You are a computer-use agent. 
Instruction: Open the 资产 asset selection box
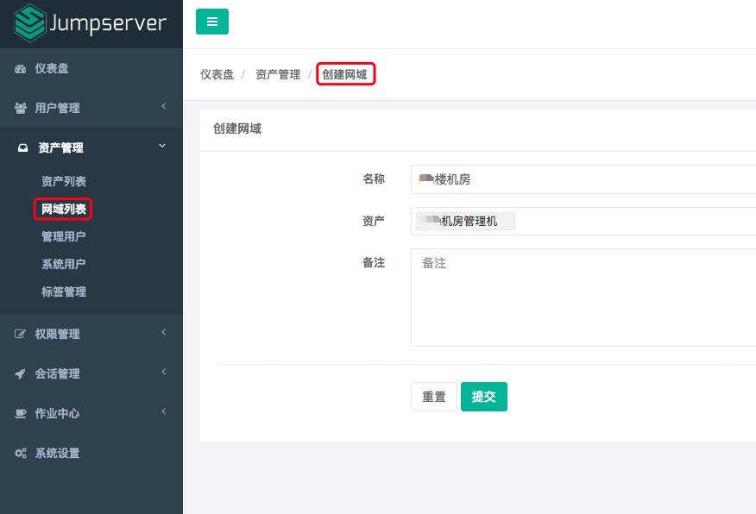583,221
